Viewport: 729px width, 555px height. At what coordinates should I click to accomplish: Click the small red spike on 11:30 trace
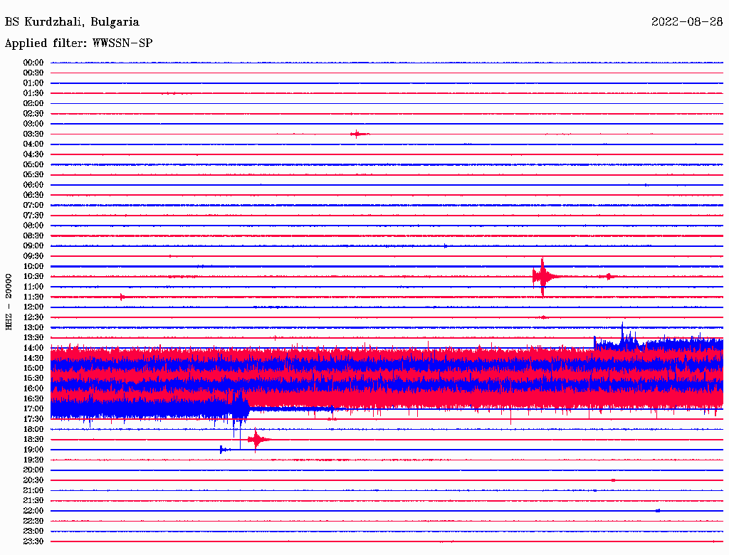[x=122, y=297]
